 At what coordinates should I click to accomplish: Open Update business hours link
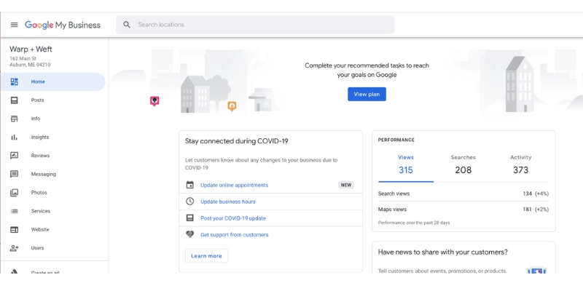(228, 202)
